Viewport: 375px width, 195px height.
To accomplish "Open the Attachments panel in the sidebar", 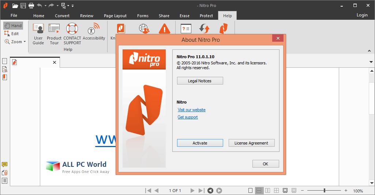I will (4, 173).
